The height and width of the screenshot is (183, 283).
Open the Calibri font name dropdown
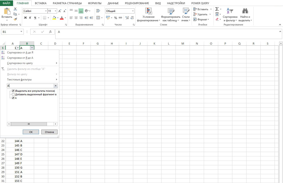pos(46,11)
